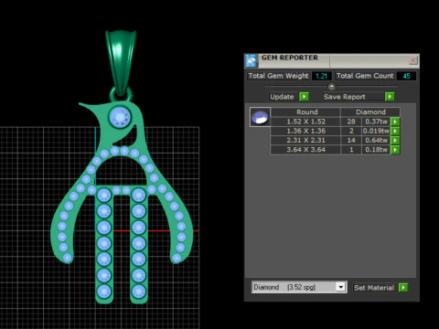This screenshot has width=439, height=329.
Task: Click green arrow on 1.36 X 1.36 row
Action: coord(395,131)
